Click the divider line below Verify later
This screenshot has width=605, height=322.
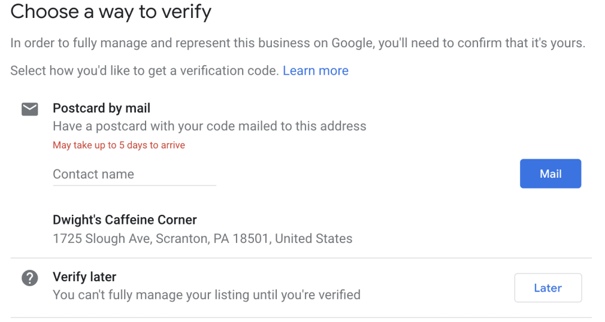tap(301, 317)
